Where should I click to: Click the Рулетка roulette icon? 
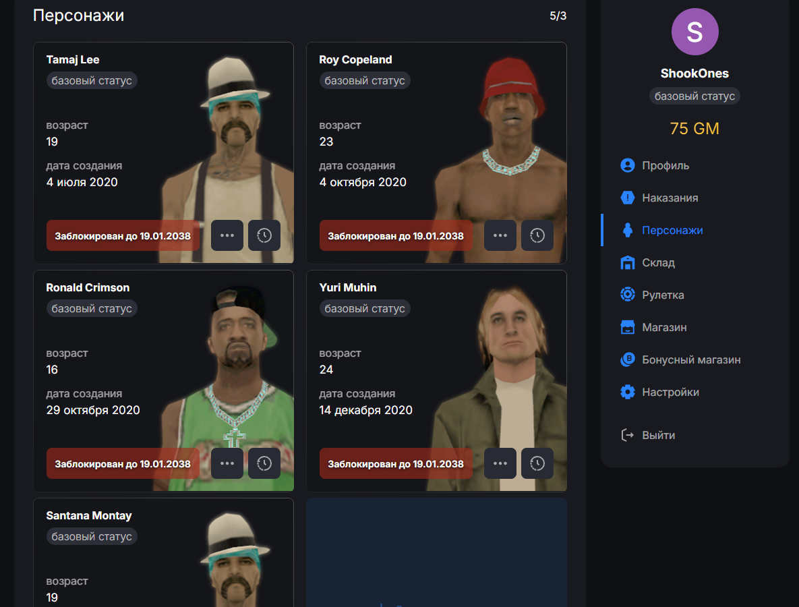tap(628, 295)
